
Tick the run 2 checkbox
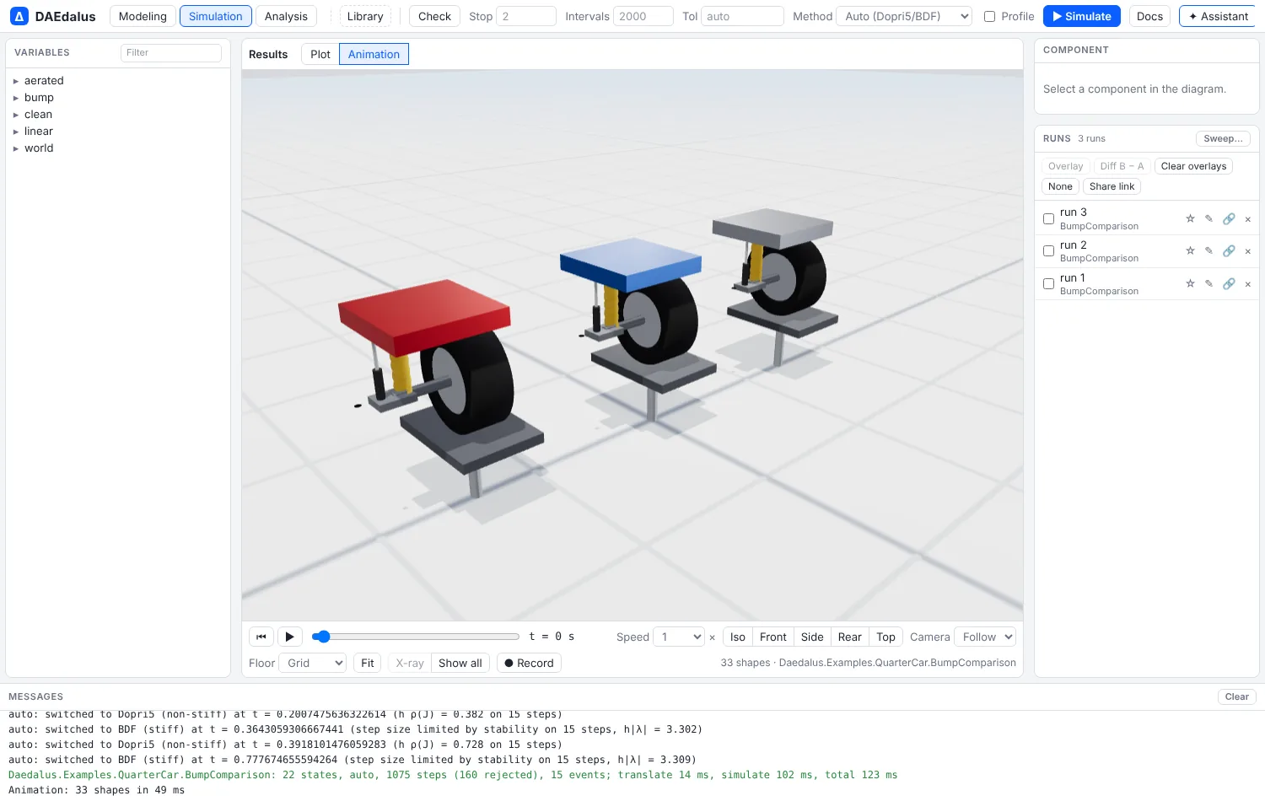[x=1048, y=250]
